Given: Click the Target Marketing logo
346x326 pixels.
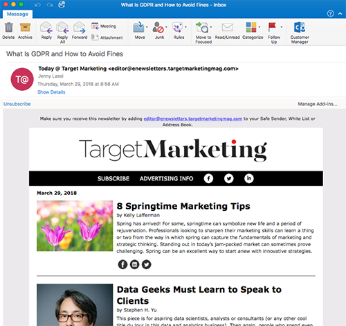Looking at the screenshot, I should [x=173, y=150].
